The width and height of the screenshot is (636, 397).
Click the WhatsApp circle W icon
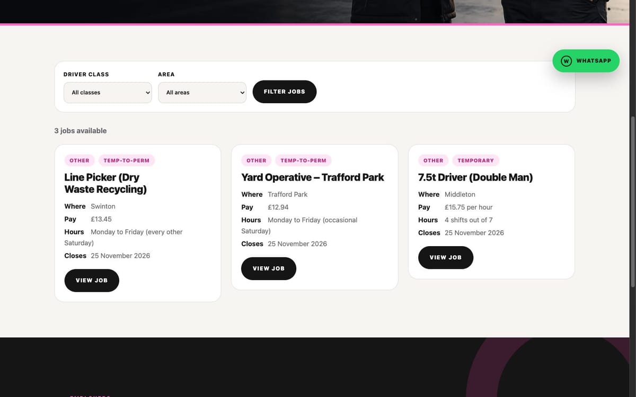[566, 61]
